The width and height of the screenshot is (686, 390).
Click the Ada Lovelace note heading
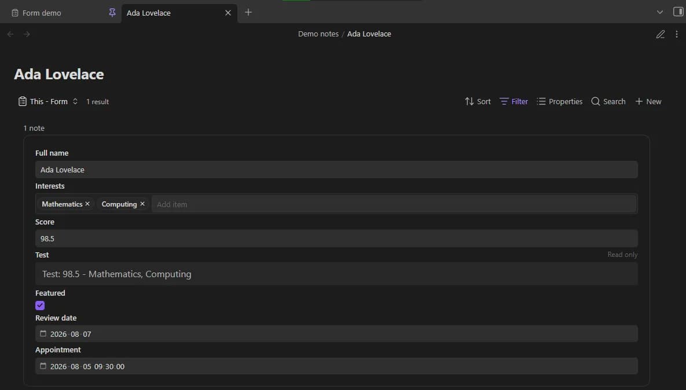(x=59, y=74)
